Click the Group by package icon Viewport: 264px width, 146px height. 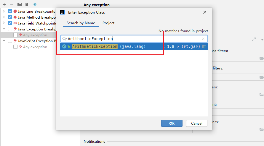click(x=20, y=4)
